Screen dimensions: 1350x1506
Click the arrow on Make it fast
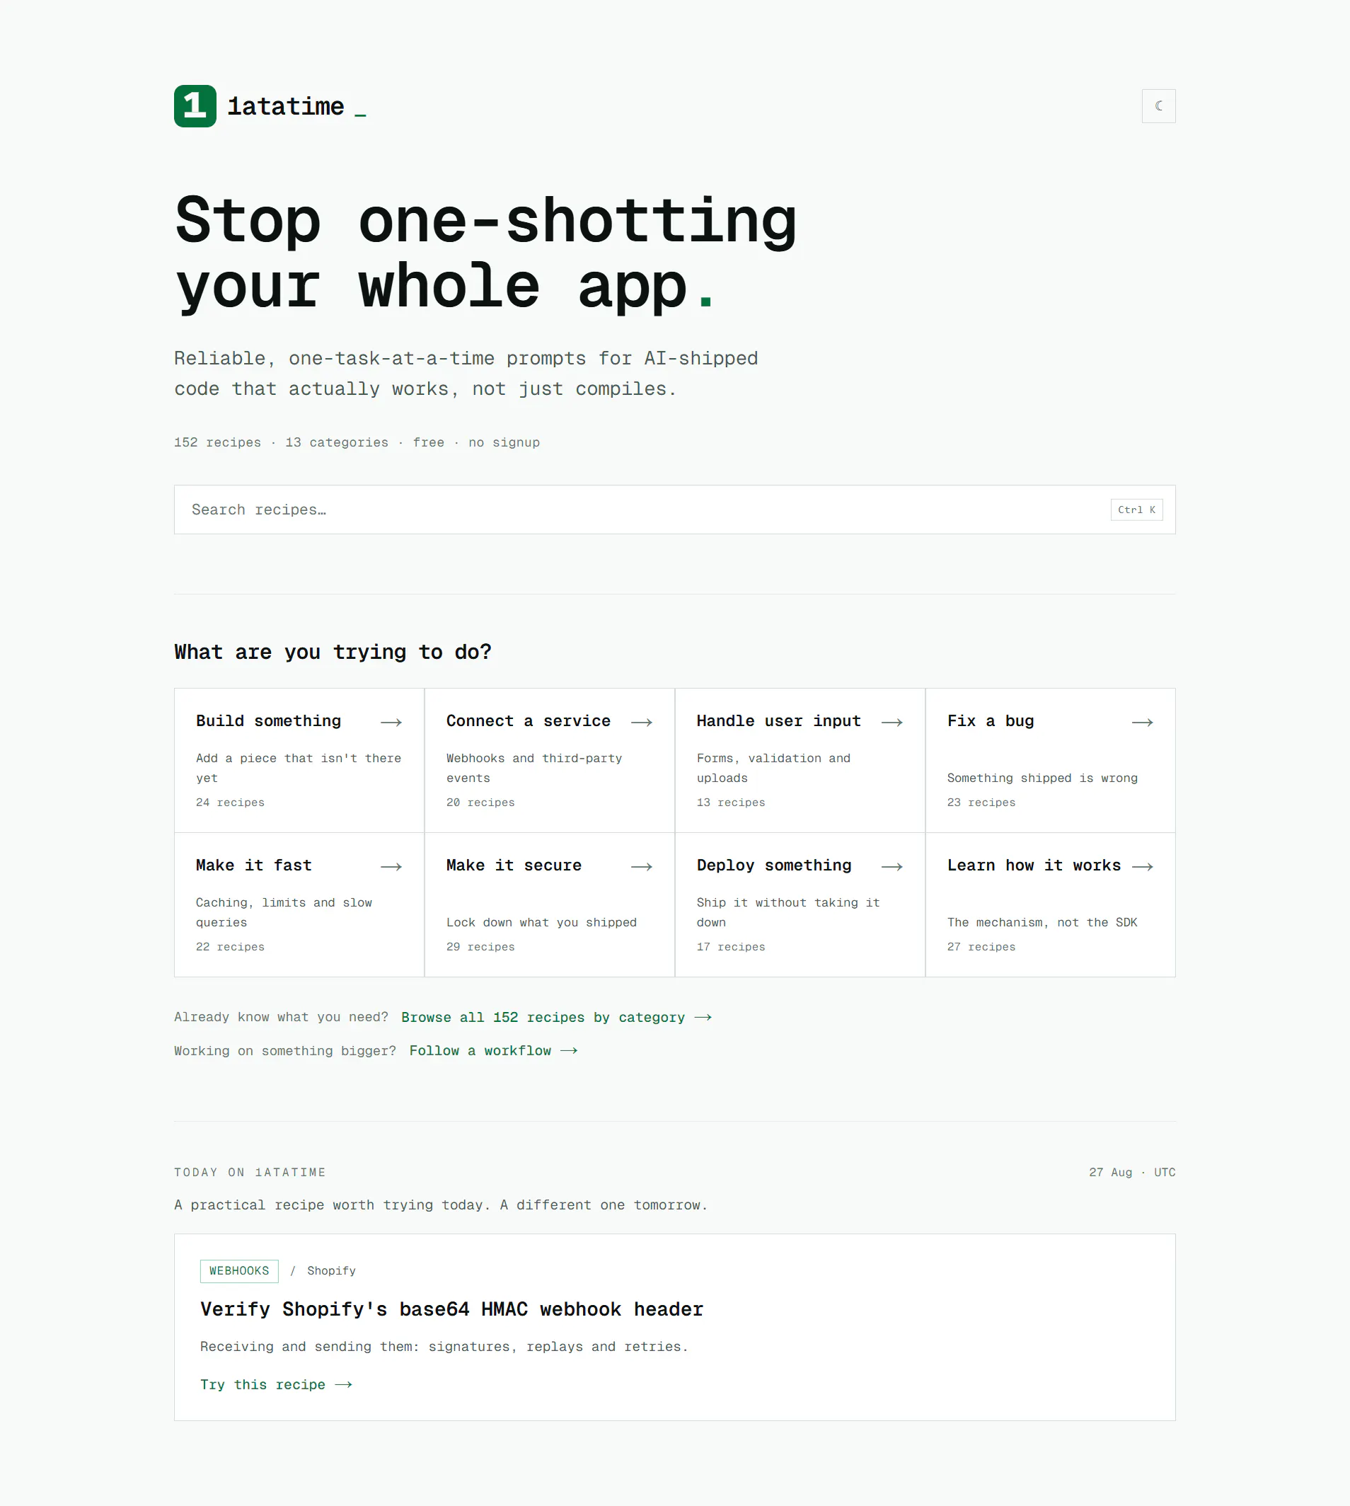tap(391, 866)
